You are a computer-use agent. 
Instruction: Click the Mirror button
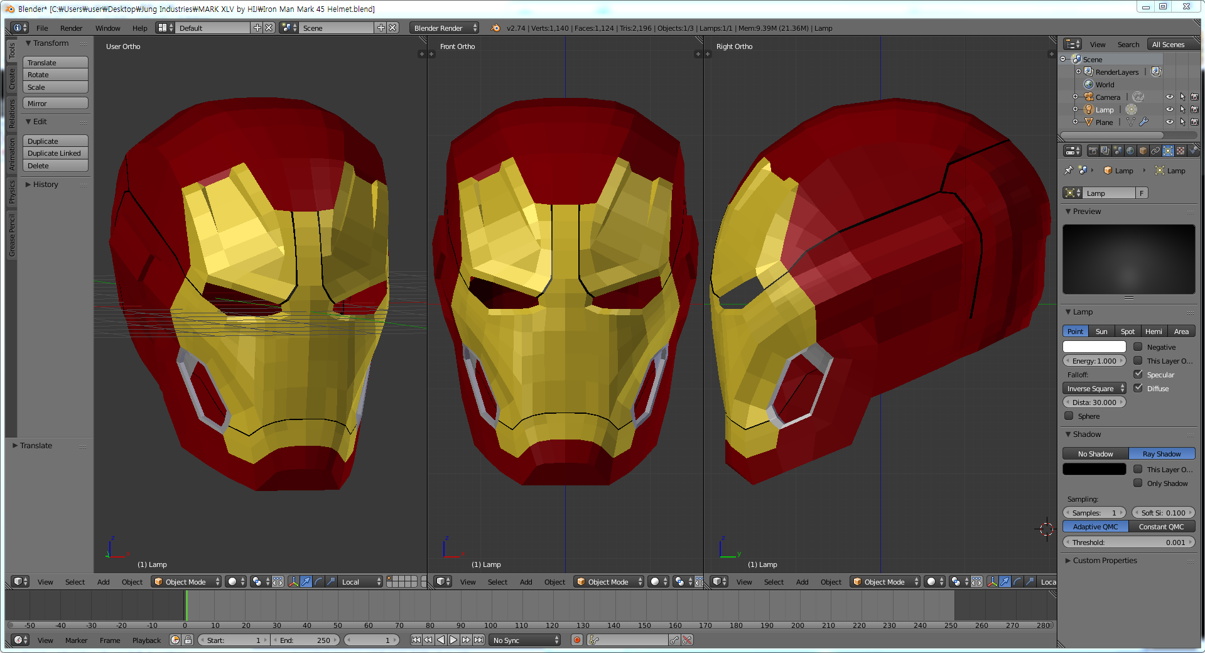(x=55, y=103)
